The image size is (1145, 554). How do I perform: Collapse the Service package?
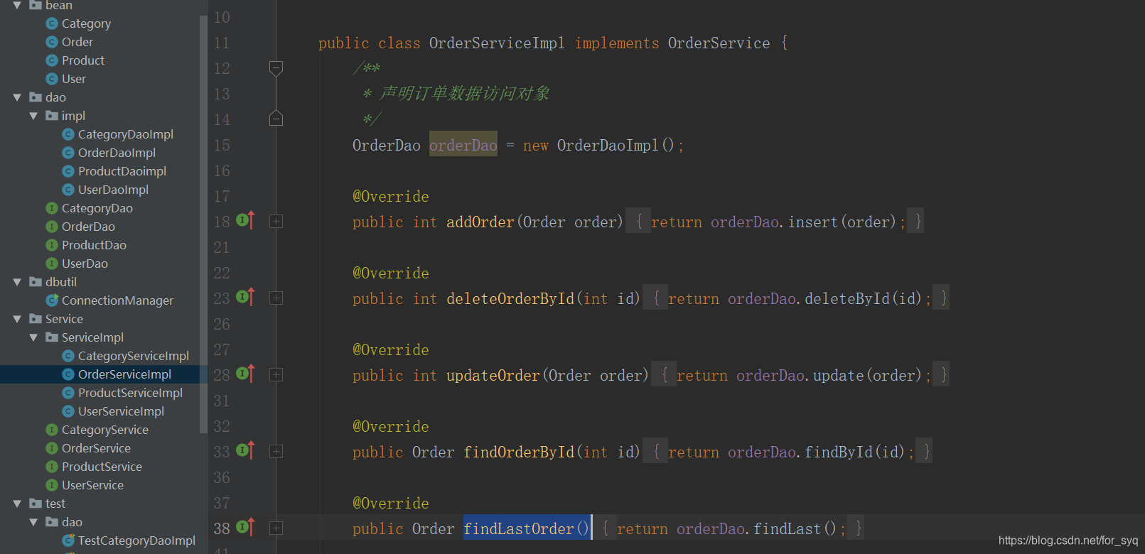coord(17,319)
